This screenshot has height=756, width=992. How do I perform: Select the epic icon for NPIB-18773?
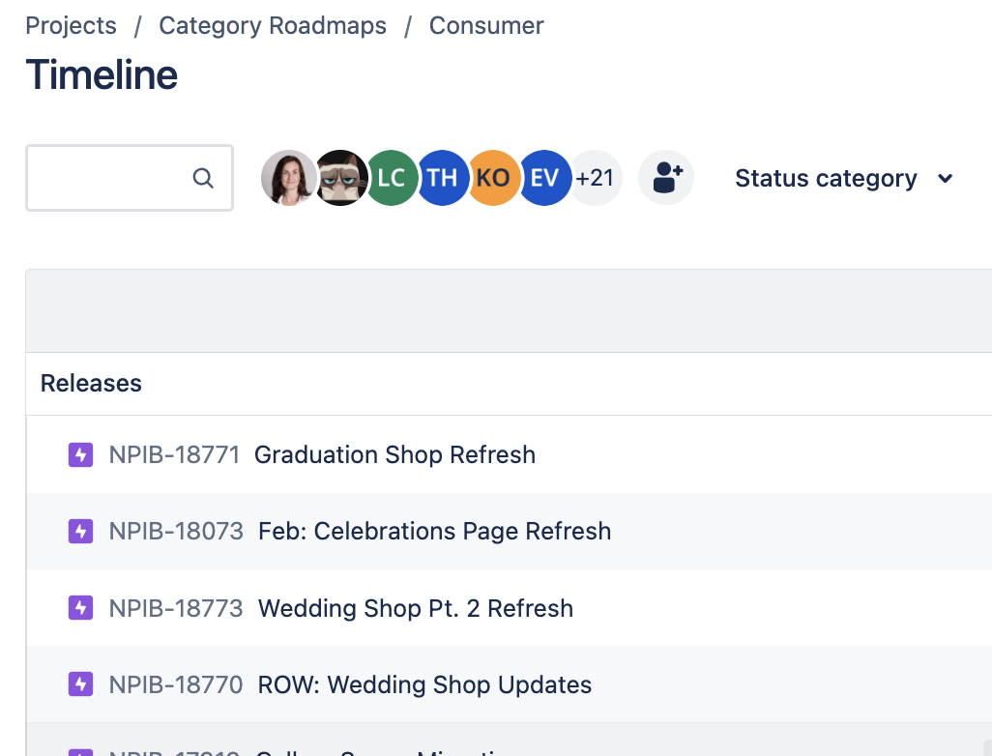[80, 608]
